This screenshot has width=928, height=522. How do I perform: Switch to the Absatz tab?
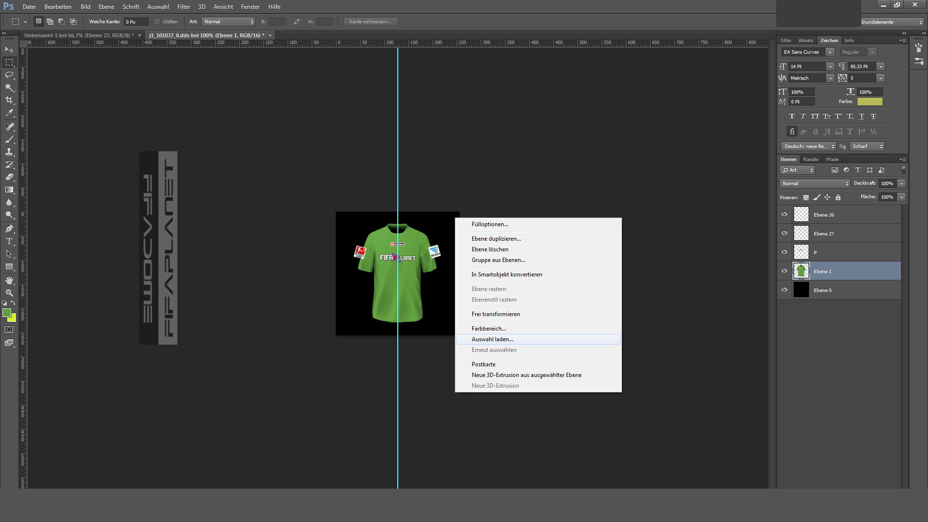pos(806,41)
